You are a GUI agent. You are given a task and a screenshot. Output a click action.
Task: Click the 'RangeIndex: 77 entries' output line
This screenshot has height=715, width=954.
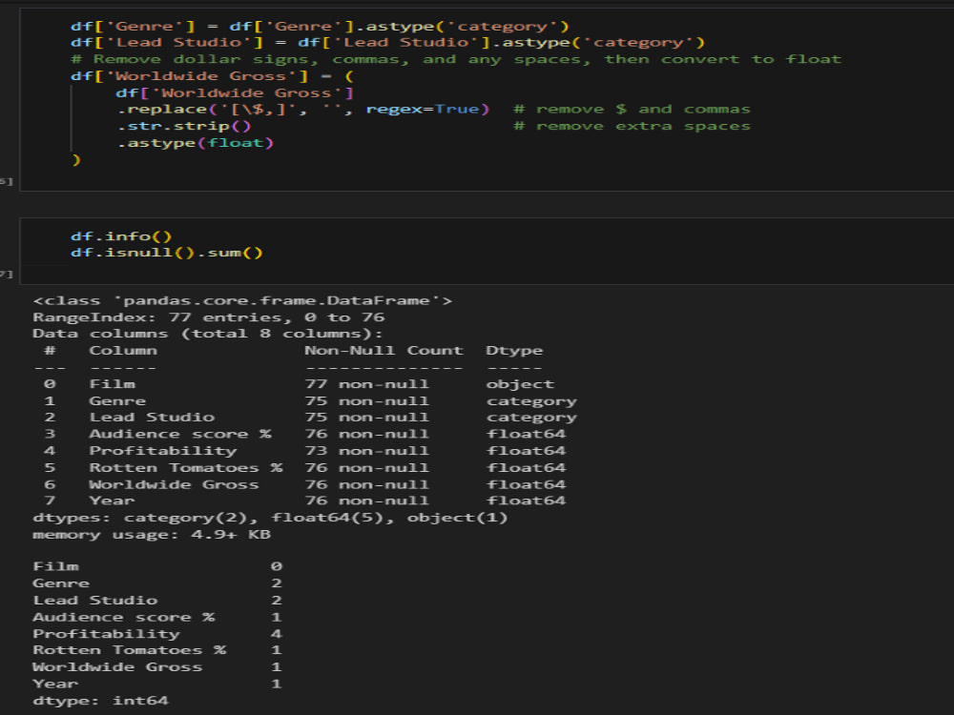pos(208,317)
